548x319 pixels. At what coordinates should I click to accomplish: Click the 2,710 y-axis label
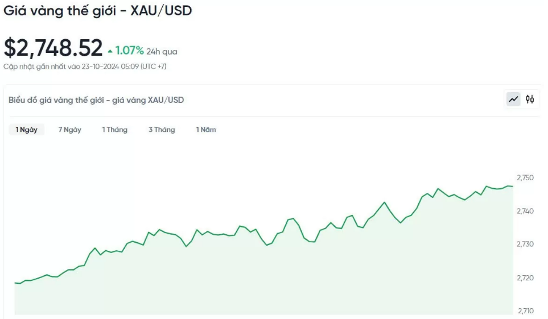(525, 310)
